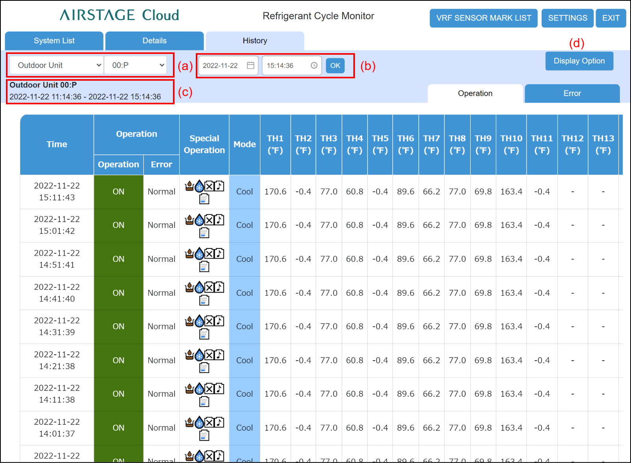Open the Error history tab

pyautogui.click(x=572, y=94)
